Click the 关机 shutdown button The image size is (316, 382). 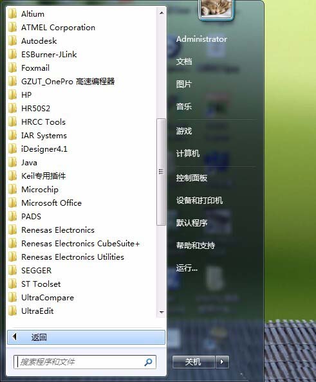pyautogui.click(x=194, y=362)
